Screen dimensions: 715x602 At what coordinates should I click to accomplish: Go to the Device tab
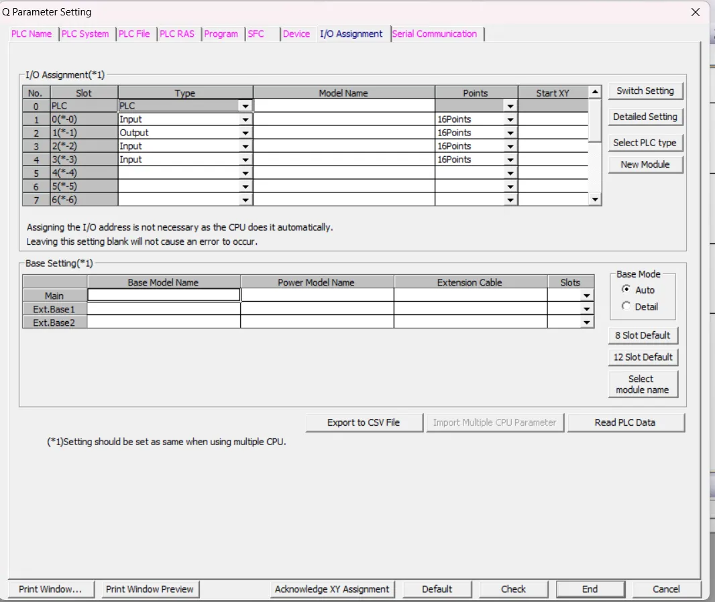coord(296,34)
